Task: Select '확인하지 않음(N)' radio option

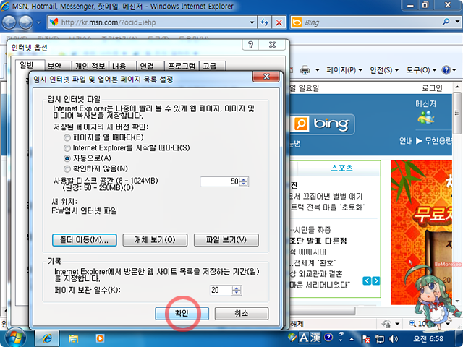Action: tap(67, 168)
